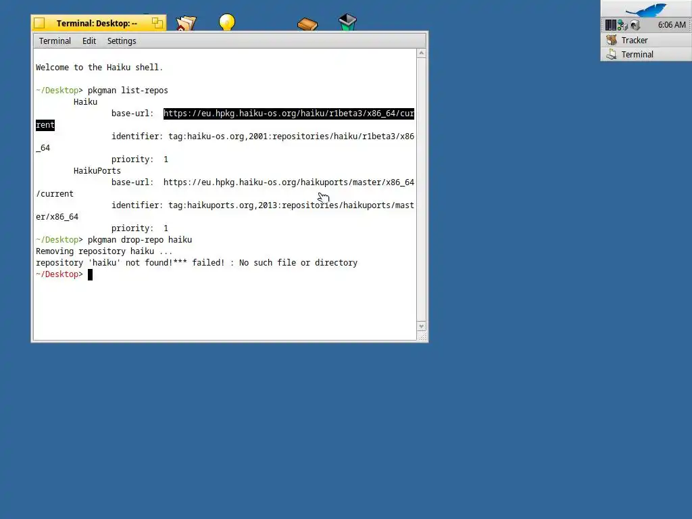This screenshot has width=692, height=519.
Task: Click the Terminal: Desktop title tab
Action: (97, 24)
